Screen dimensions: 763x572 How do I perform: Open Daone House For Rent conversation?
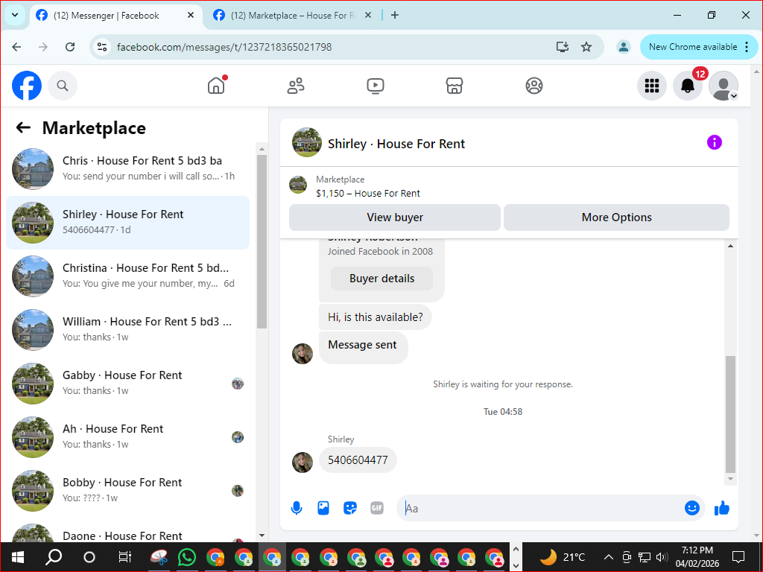point(128,533)
